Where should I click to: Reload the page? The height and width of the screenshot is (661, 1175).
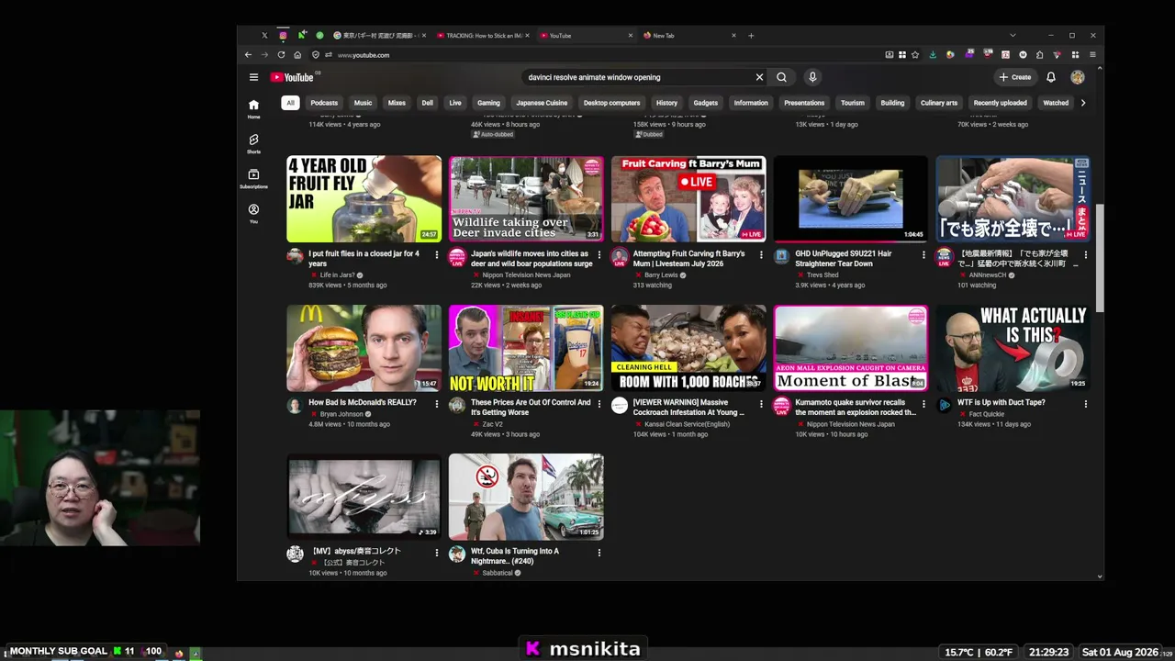281,55
